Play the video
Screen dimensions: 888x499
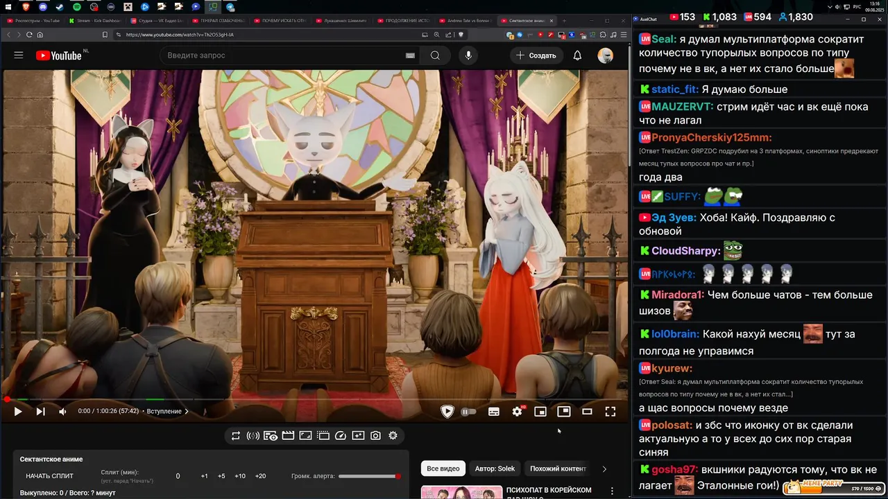click(x=17, y=412)
